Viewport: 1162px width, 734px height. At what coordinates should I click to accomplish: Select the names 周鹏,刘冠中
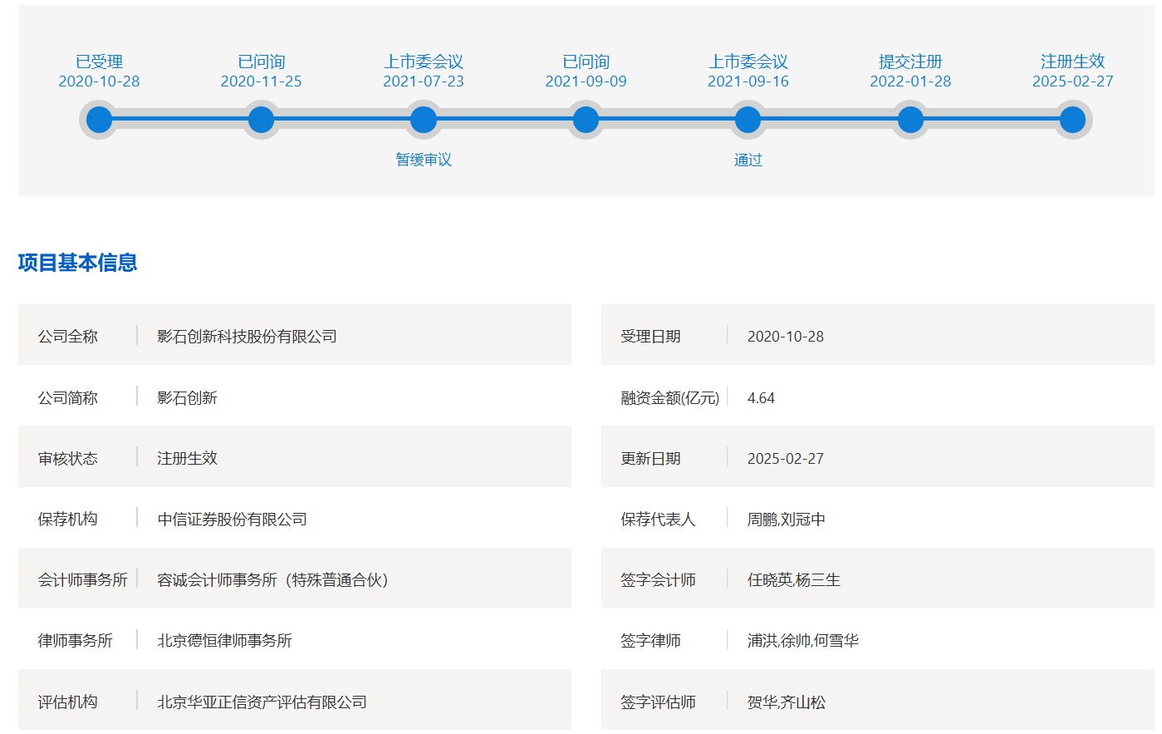[x=787, y=520]
